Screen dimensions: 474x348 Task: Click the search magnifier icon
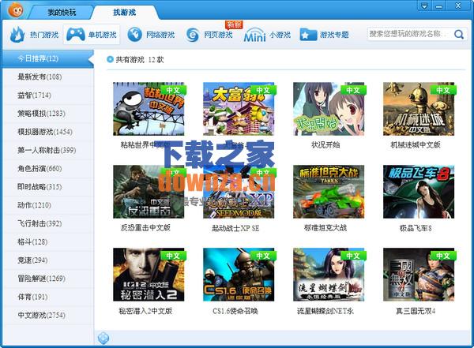(x=458, y=35)
